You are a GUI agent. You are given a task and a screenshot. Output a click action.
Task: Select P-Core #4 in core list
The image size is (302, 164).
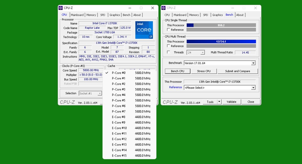pos(129,95)
